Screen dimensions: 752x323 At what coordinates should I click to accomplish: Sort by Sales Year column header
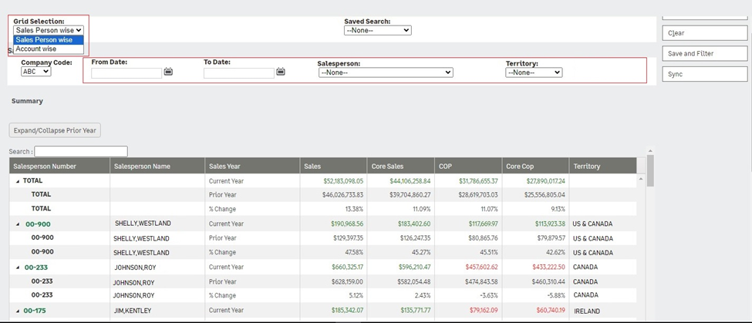coord(252,166)
